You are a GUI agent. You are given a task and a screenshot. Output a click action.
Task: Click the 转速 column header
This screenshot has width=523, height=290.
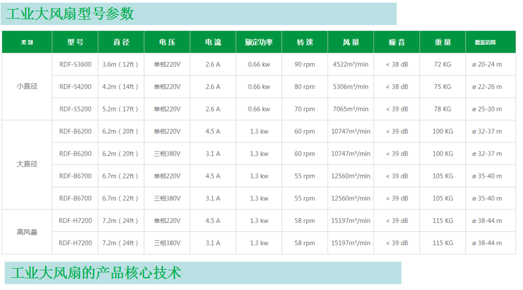point(304,42)
